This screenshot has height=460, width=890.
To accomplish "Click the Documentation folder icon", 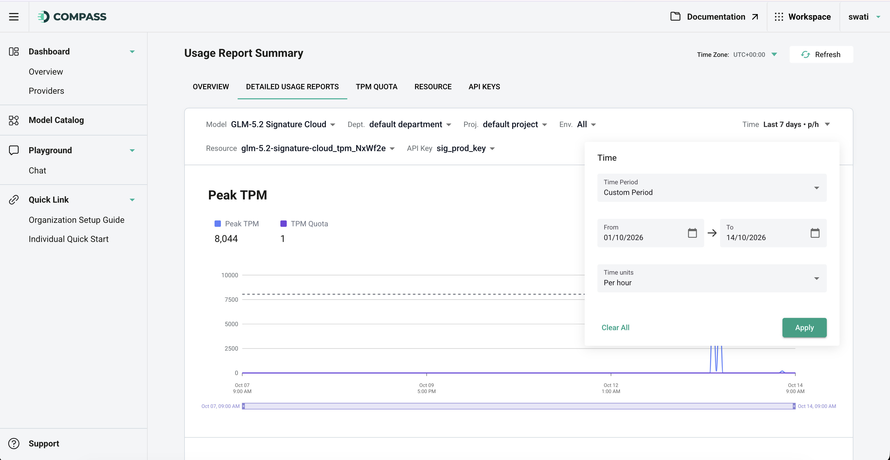I will pos(675,16).
